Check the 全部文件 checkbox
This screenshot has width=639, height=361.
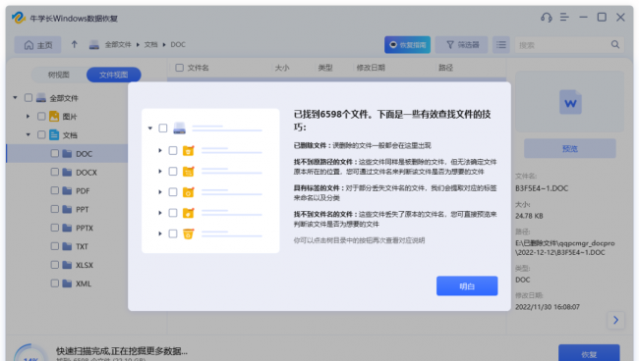[29, 97]
